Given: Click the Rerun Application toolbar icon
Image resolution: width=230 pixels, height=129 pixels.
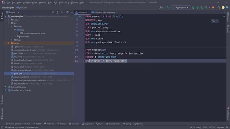Looking at the screenshot, I should [x=193, y=8].
